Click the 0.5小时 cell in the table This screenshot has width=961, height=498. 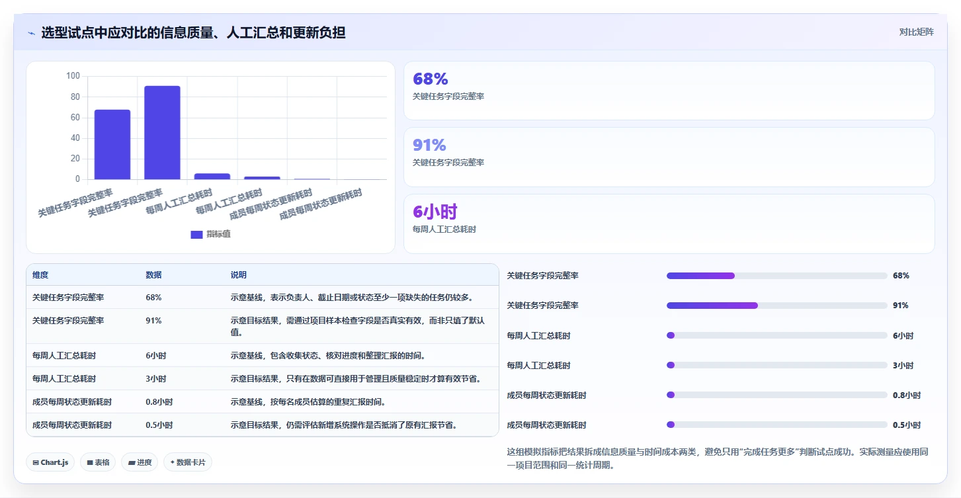(x=159, y=425)
